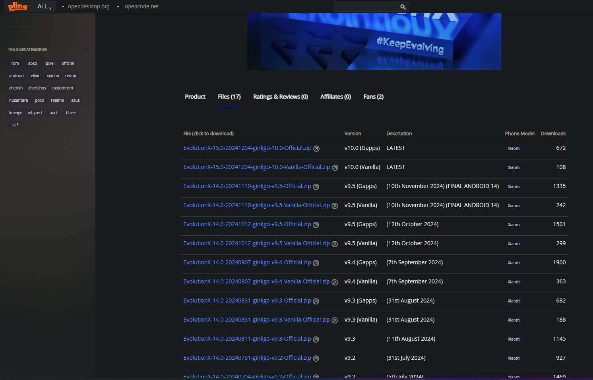Collapse the Tag Subcategories section
Viewport: 593px width, 380px height.
pyautogui.click(x=87, y=49)
